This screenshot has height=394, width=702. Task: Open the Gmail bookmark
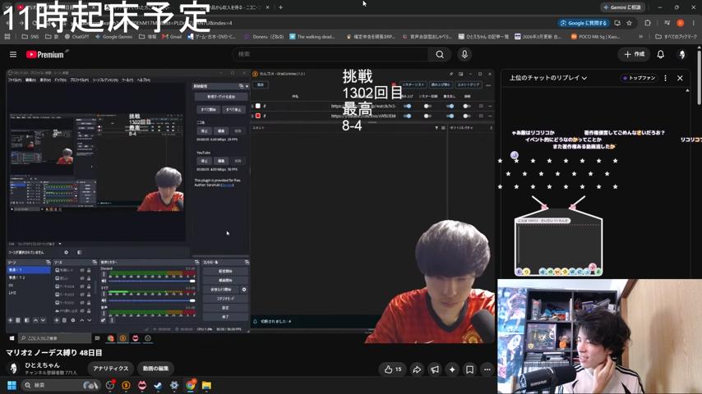click(172, 37)
